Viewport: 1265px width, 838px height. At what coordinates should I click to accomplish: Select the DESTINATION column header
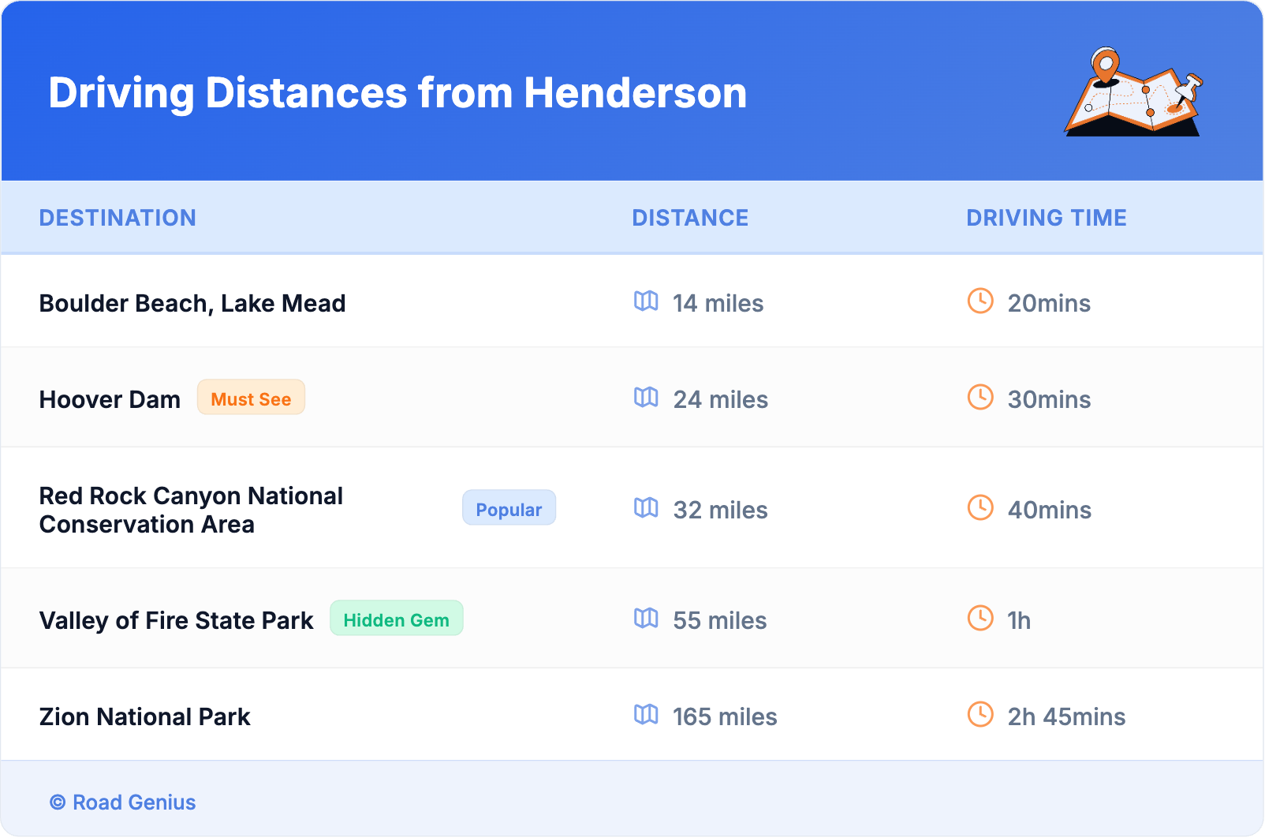click(118, 218)
